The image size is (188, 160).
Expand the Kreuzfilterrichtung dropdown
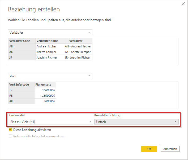click(x=136, y=122)
